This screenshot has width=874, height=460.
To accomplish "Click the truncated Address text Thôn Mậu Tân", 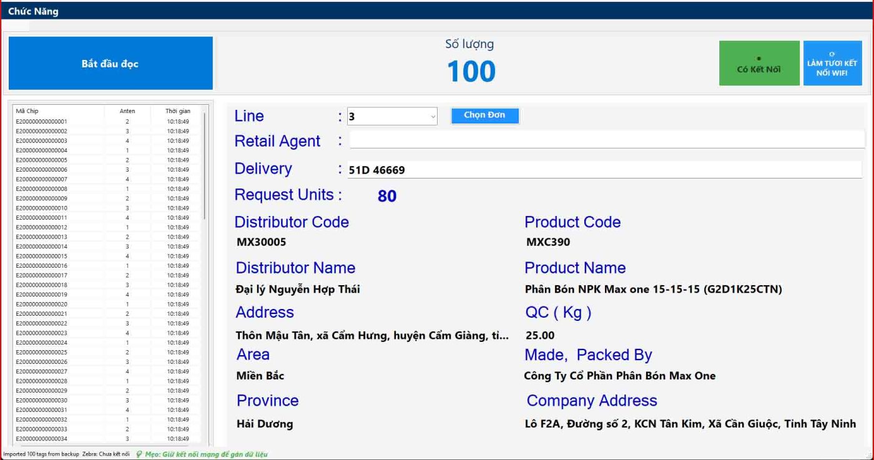I will pyautogui.click(x=371, y=336).
